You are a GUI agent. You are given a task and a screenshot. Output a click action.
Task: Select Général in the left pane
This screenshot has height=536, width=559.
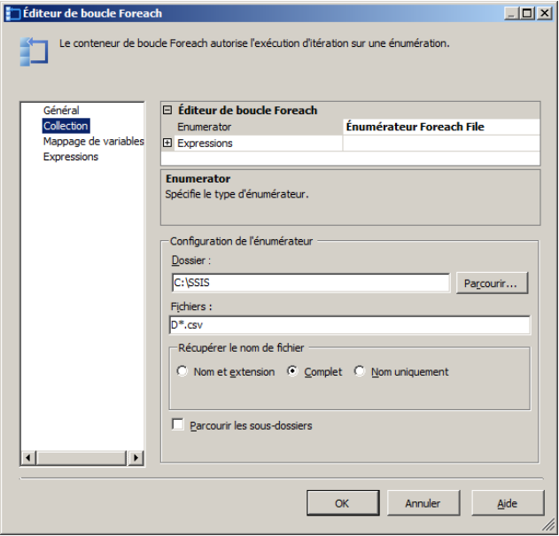click(x=61, y=111)
